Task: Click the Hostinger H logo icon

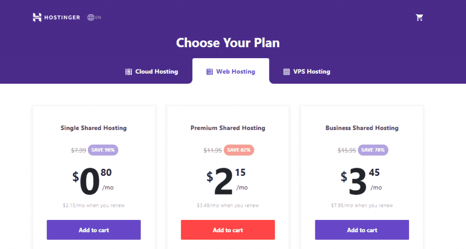Action: (x=37, y=17)
